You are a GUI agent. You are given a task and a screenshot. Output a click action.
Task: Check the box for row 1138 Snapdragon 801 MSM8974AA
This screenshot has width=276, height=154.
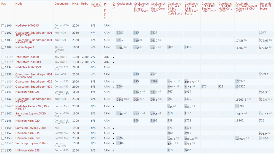3,74
